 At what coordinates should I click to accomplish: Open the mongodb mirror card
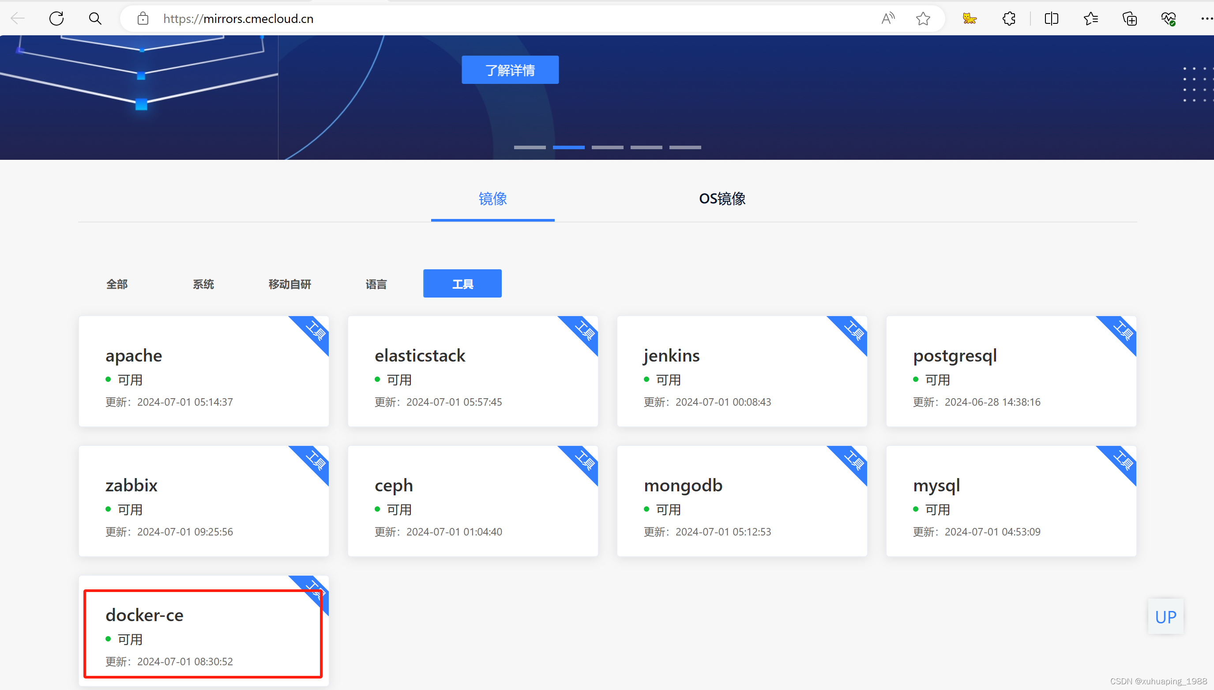[742, 501]
